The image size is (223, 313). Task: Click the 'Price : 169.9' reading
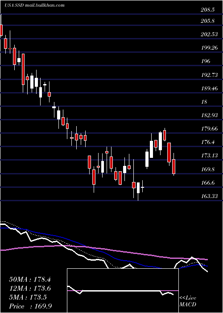tap(30, 306)
